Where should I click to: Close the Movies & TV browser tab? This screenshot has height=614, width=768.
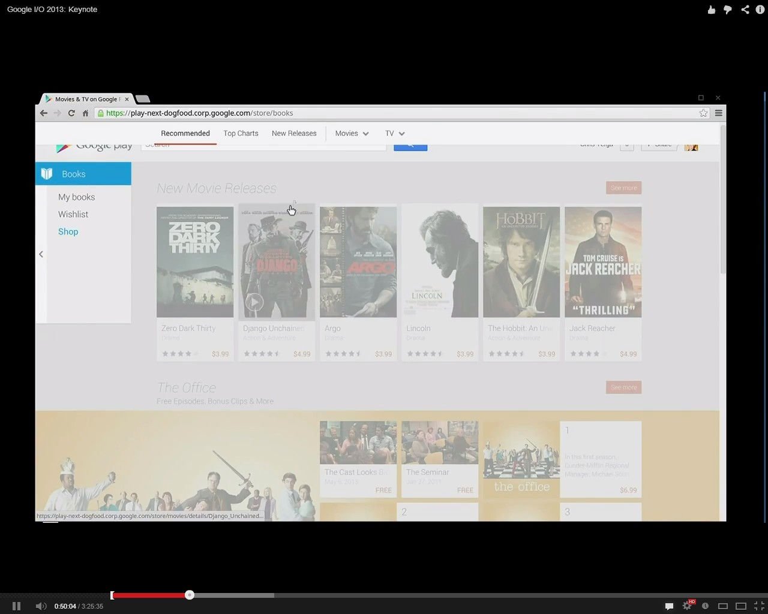tap(127, 99)
